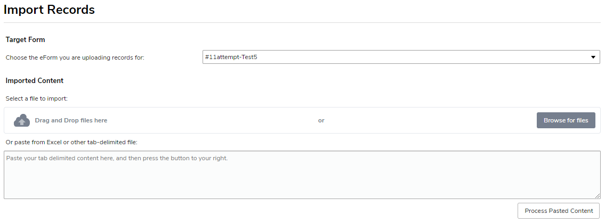The image size is (605, 223).
Task: Click the text area resize grip
Action: (598, 196)
